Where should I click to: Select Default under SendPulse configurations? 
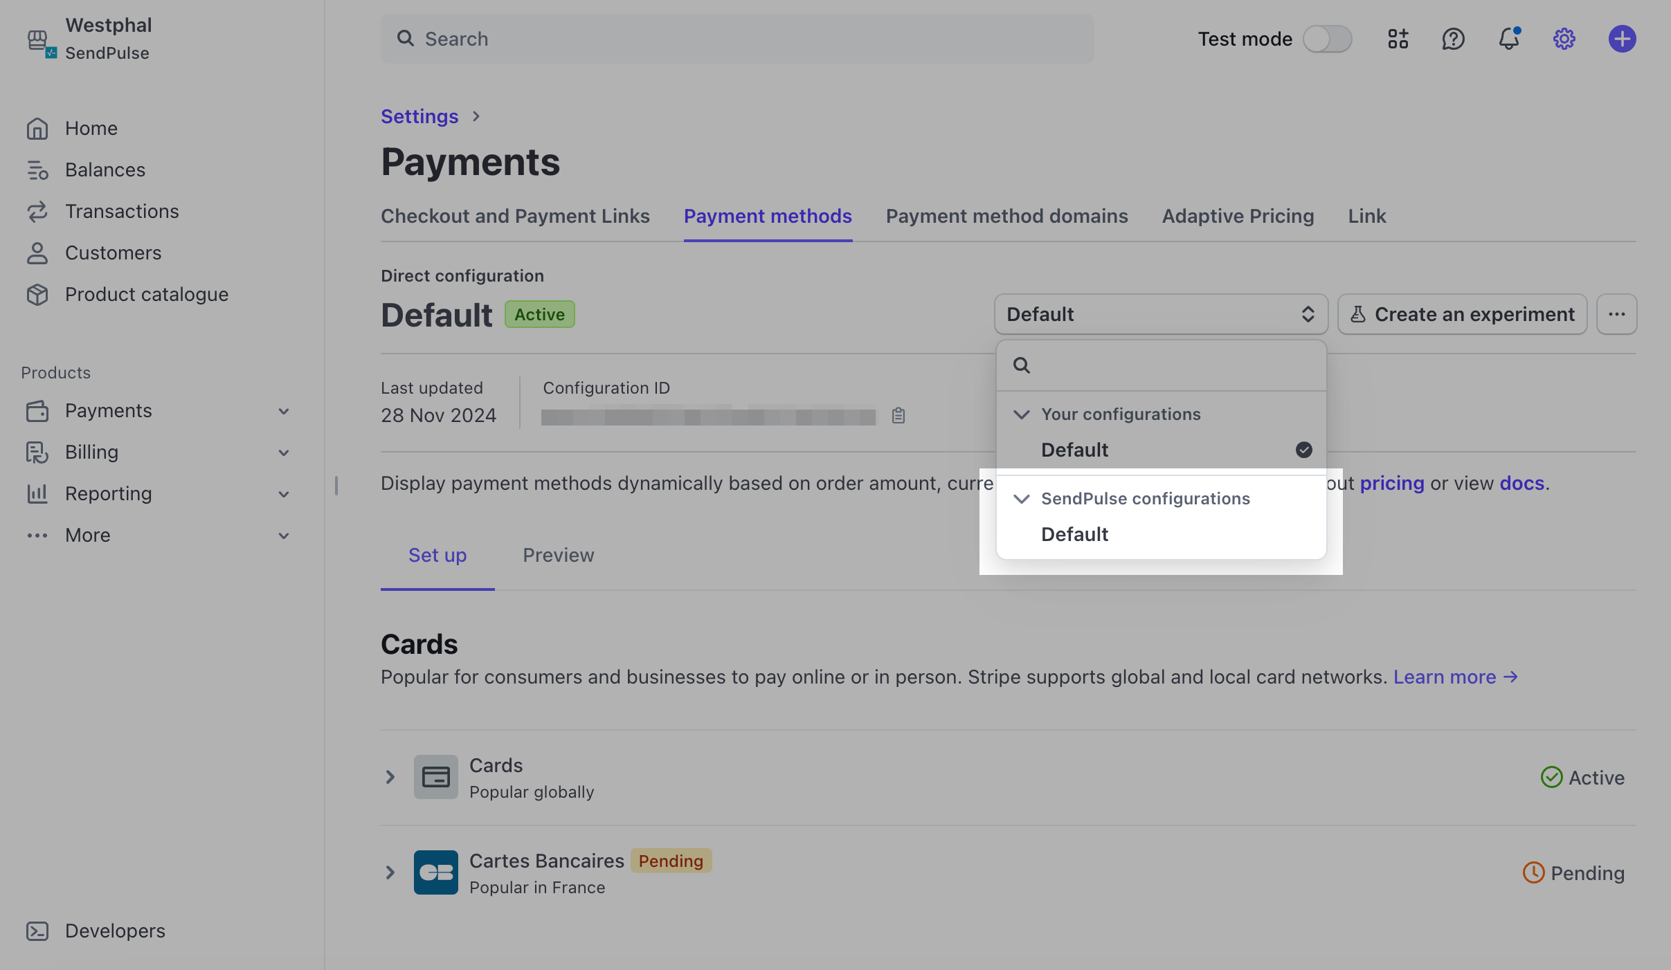coord(1074,534)
